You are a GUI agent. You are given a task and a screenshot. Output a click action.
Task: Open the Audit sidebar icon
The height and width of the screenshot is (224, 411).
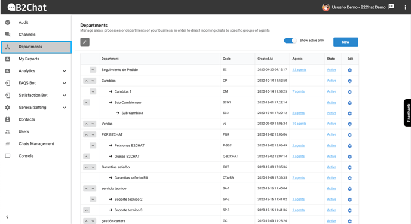click(8, 23)
